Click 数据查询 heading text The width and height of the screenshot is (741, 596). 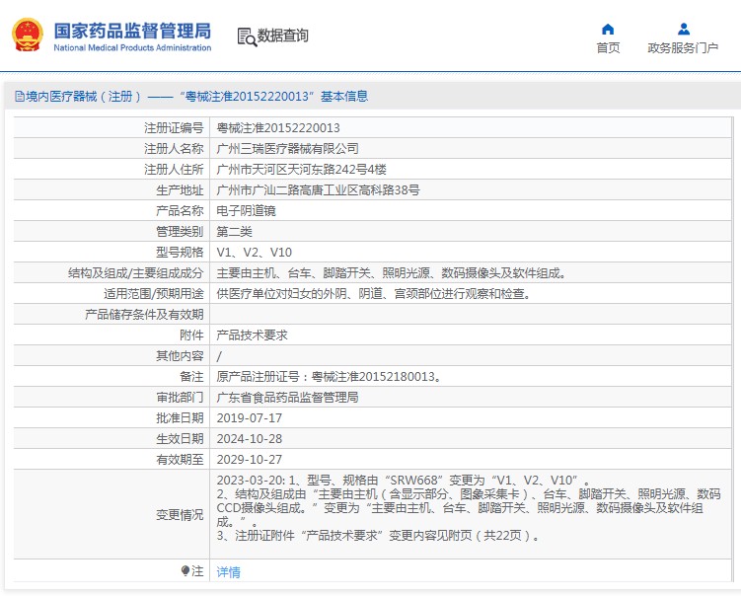tap(282, 36)
